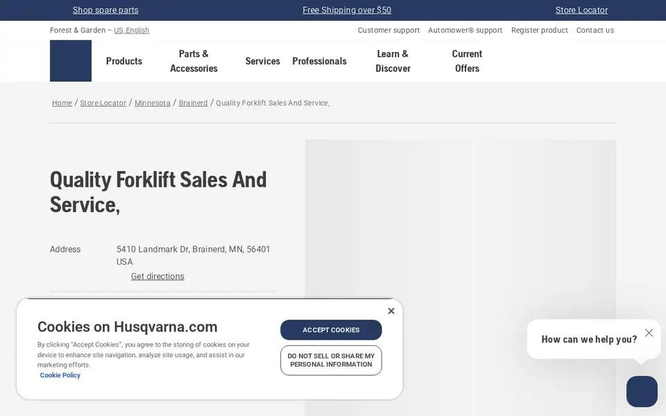Click Free Shipping over $50 link
Viewport: 666px width, 416px height.
347,10
